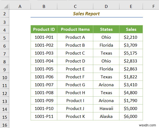Select row 4 header
159x128 pixels.
(4, 29)
